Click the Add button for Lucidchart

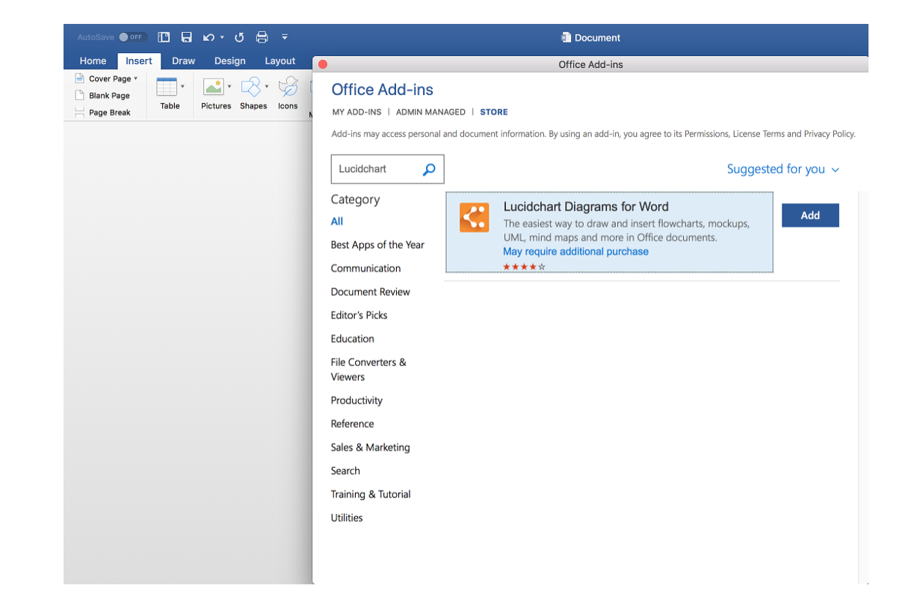coord(810,215)
